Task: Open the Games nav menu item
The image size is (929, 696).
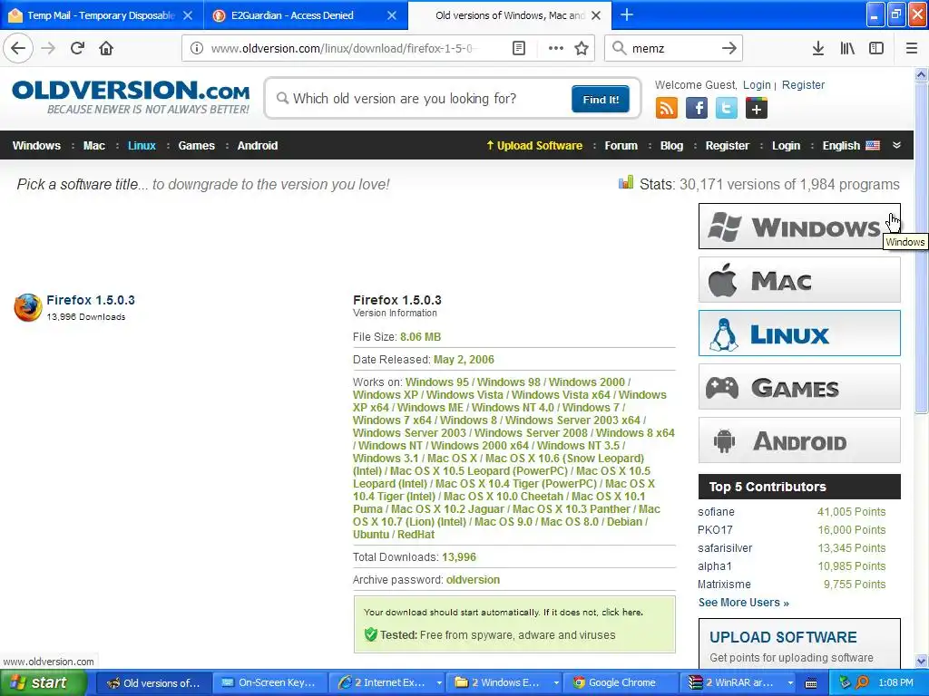Action: [197, 146]
